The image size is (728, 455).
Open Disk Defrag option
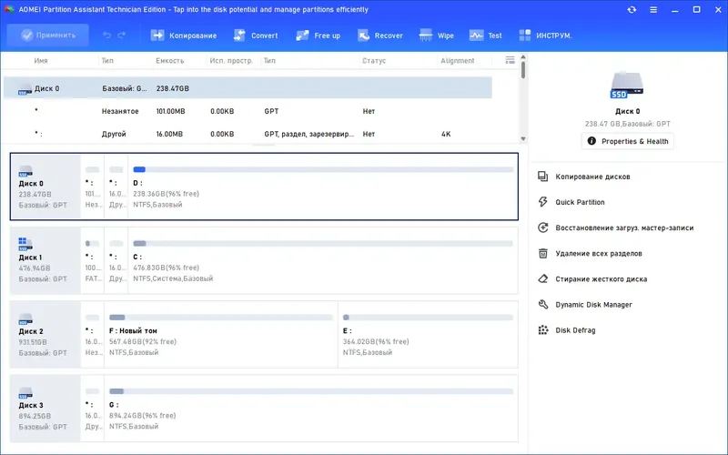point(575,330)
